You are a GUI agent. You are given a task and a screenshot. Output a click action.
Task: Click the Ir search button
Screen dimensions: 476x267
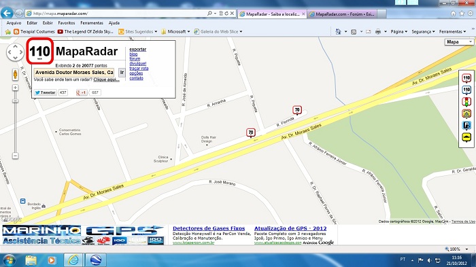[x=122, y=72]
